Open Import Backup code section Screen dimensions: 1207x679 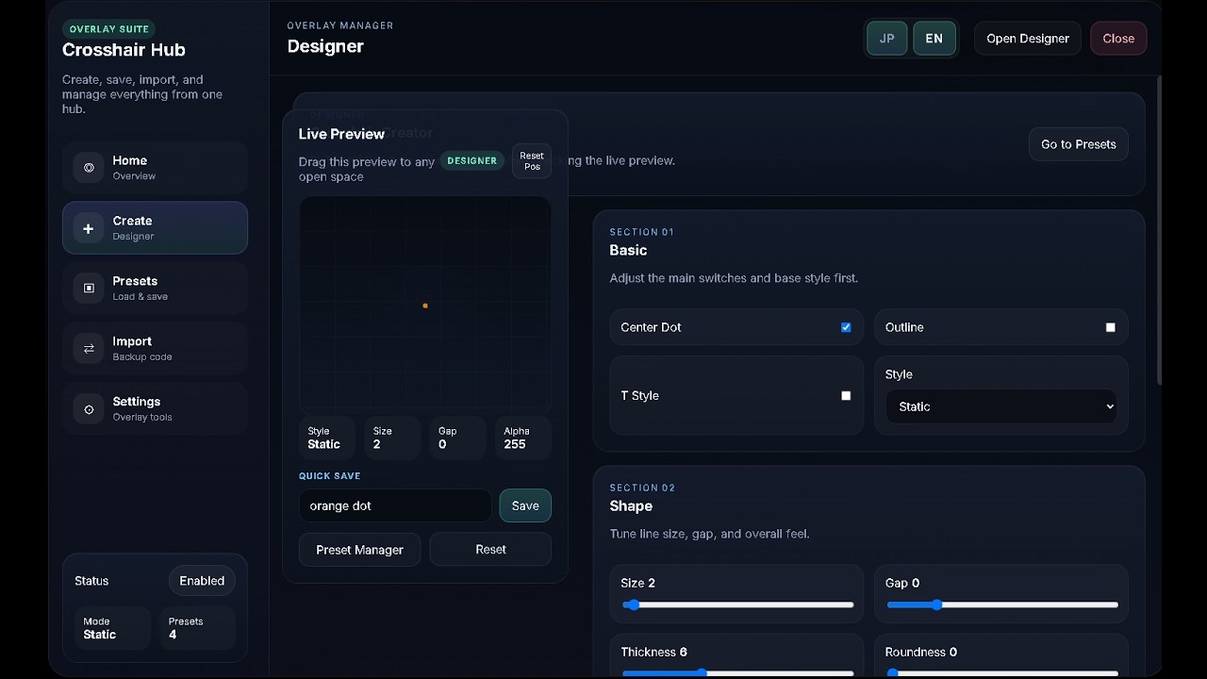pos(155,349)
